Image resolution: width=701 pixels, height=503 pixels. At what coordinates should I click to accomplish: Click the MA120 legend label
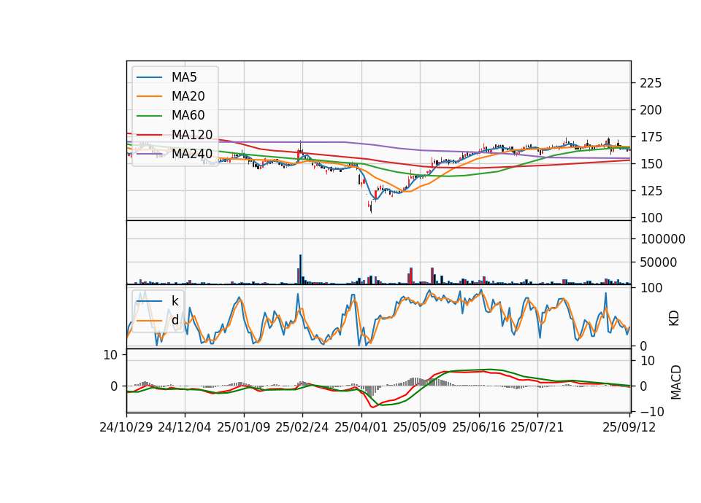[192, 135]
